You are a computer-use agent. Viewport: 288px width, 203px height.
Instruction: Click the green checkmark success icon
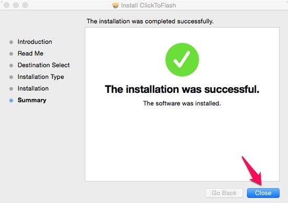tap(182, 60)
